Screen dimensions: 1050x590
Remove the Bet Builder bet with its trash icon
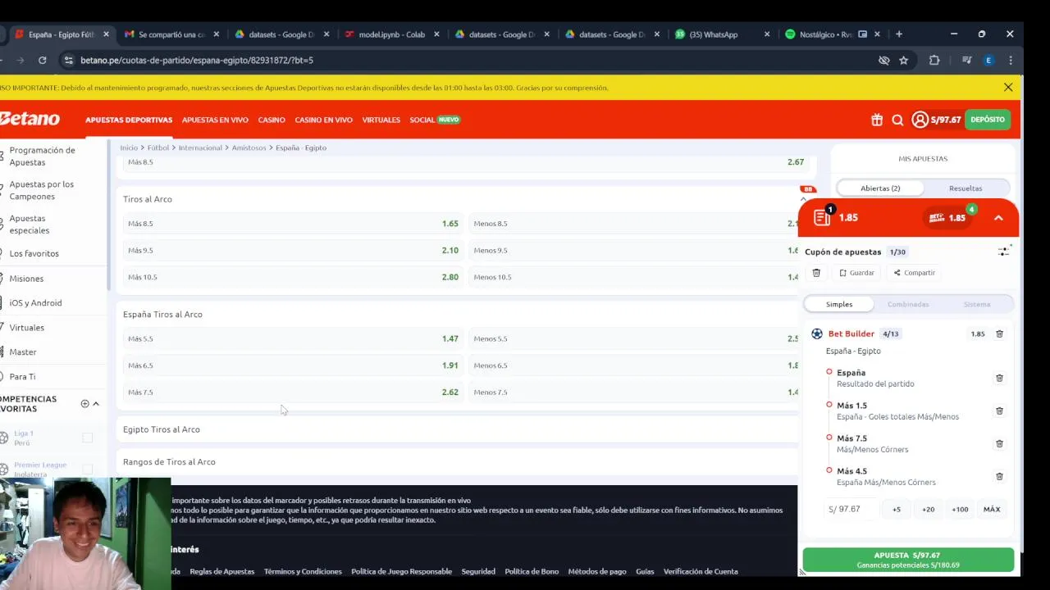[x=999, y=334]
